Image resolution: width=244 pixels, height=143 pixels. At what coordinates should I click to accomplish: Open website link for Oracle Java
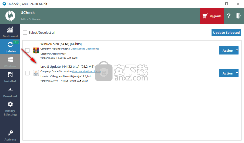(x=79, y=71)
